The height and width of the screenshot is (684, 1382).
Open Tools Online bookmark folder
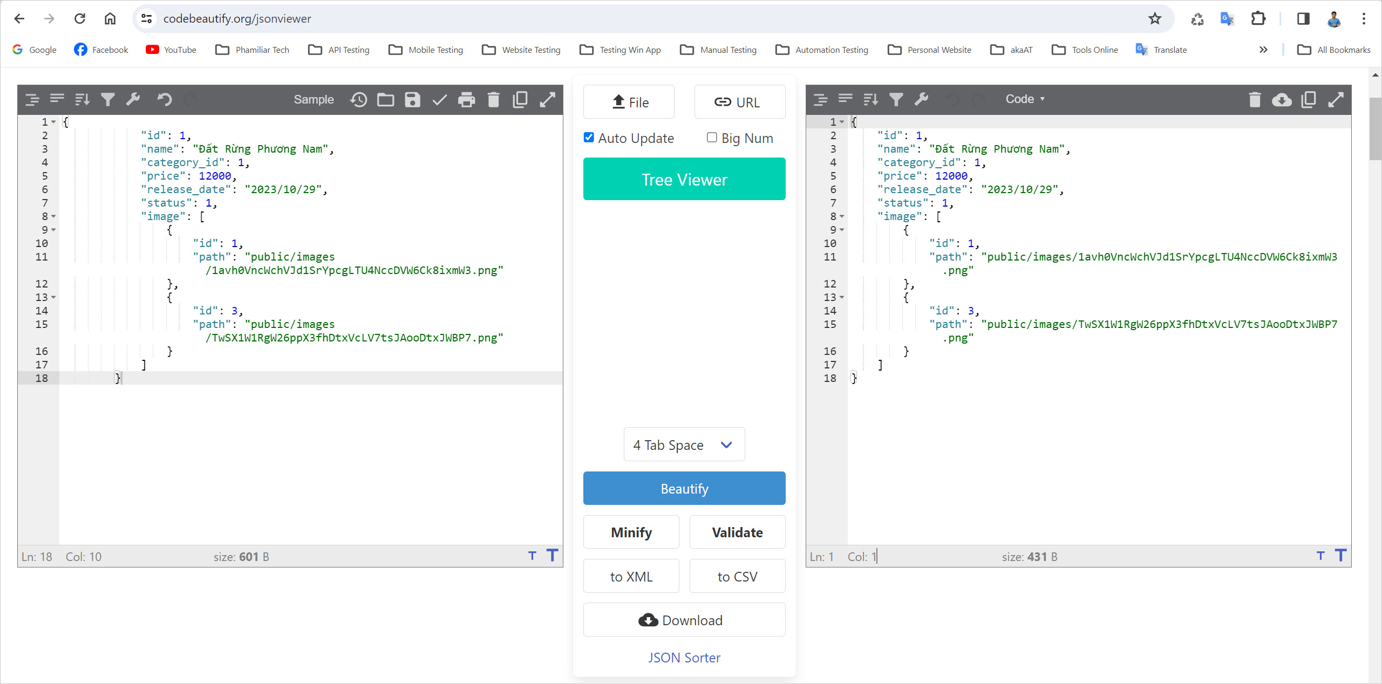pos(1085,50)
